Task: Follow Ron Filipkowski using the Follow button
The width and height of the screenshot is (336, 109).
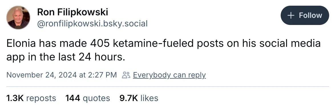Action: click(305, 15)
